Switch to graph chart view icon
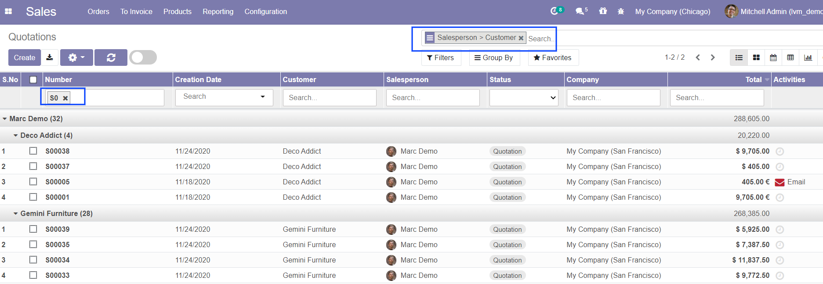This screenshot has height=284, width=823. point(808,58)
